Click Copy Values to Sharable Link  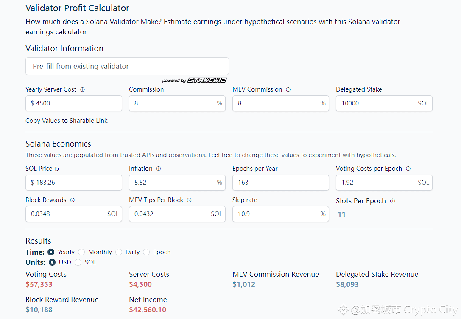click(67, 121)
